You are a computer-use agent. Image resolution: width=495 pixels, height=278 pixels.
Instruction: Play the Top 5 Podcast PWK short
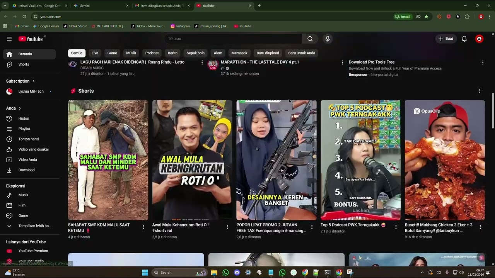[360, 160]
